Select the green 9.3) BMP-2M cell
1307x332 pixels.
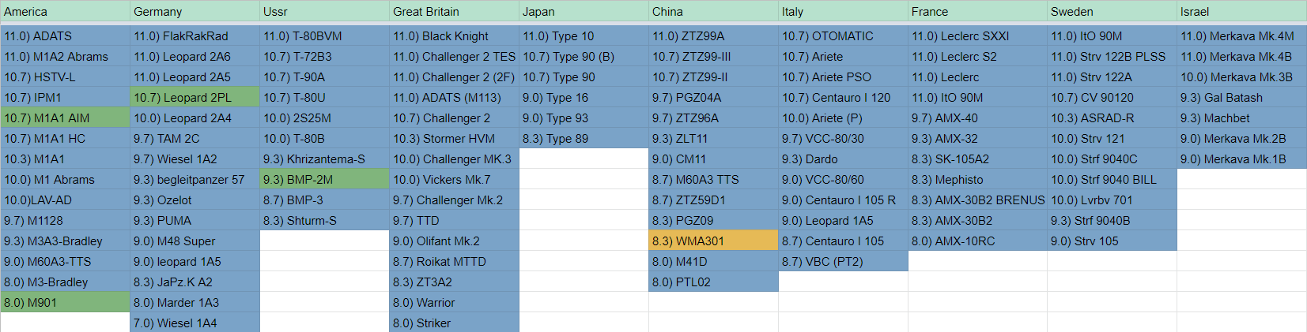click(x=324, y=180)
